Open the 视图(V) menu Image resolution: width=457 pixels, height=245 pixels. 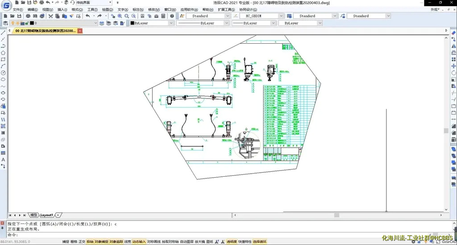(x=47, y=10)
